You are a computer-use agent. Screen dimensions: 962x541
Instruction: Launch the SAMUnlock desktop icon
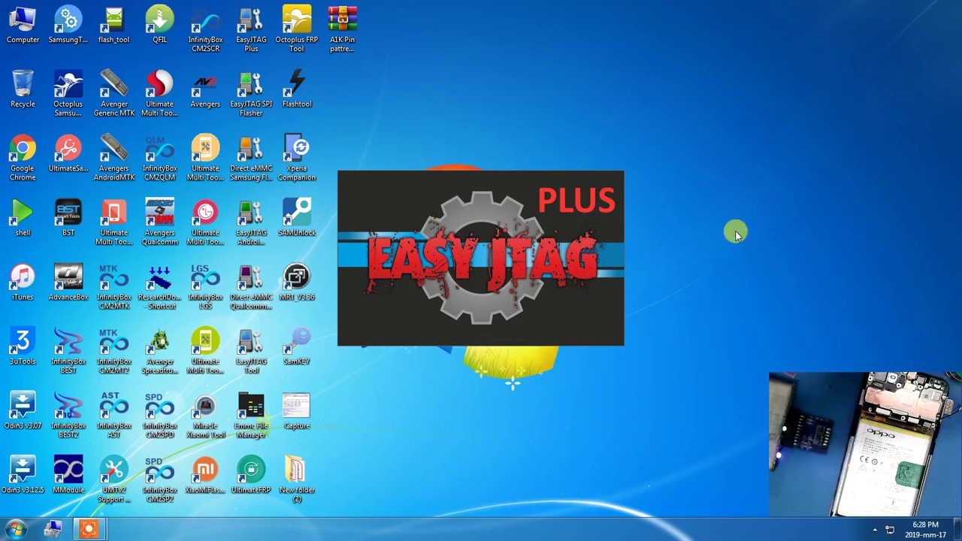[297, 219]
